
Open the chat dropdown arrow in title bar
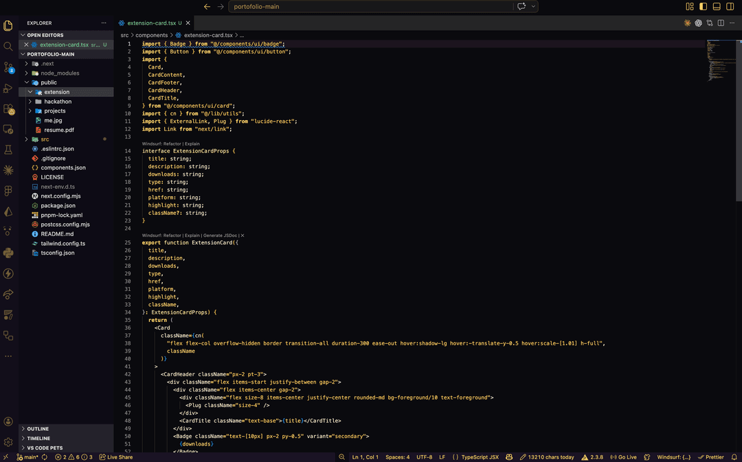(x=533, y=7)
